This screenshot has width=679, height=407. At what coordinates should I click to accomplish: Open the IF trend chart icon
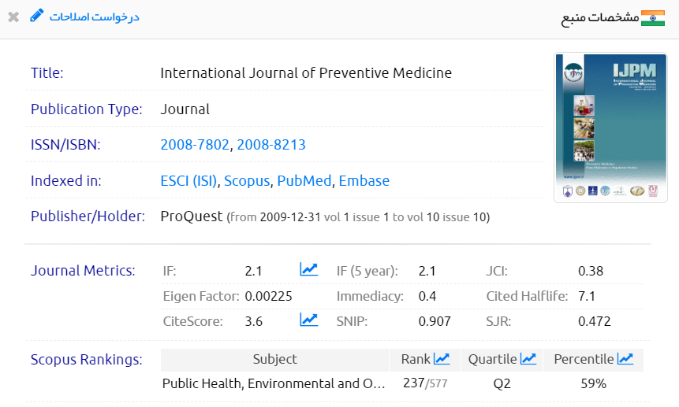(308, 270)
